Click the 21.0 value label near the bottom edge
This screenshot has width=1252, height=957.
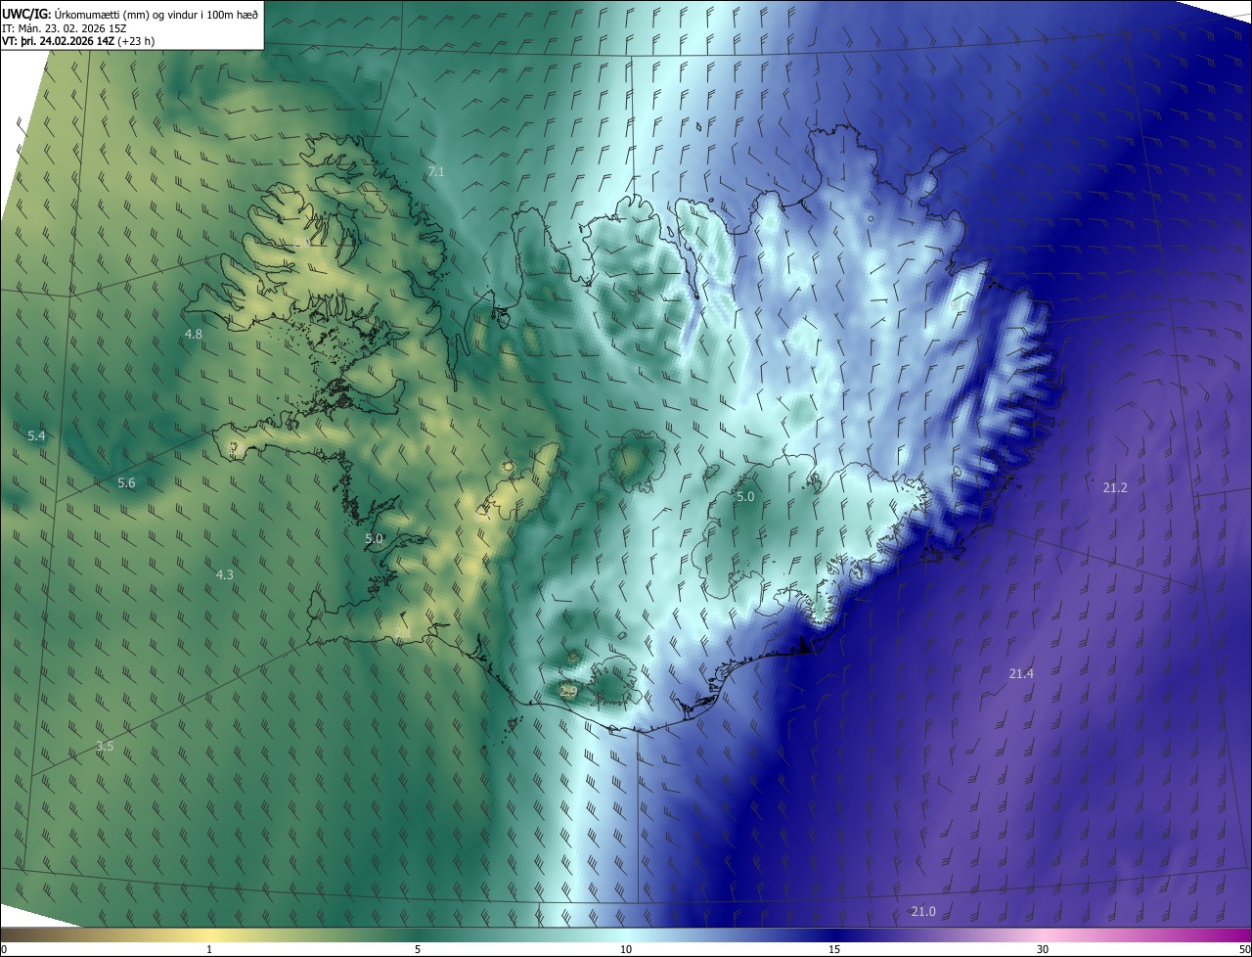[x=923, y=911]
